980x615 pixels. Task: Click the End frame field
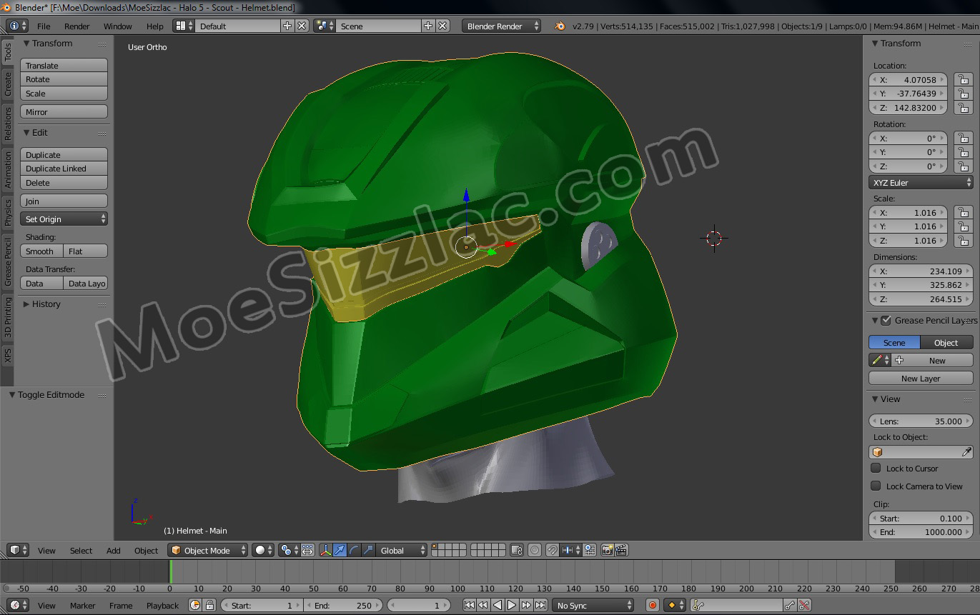pos(344,605)
